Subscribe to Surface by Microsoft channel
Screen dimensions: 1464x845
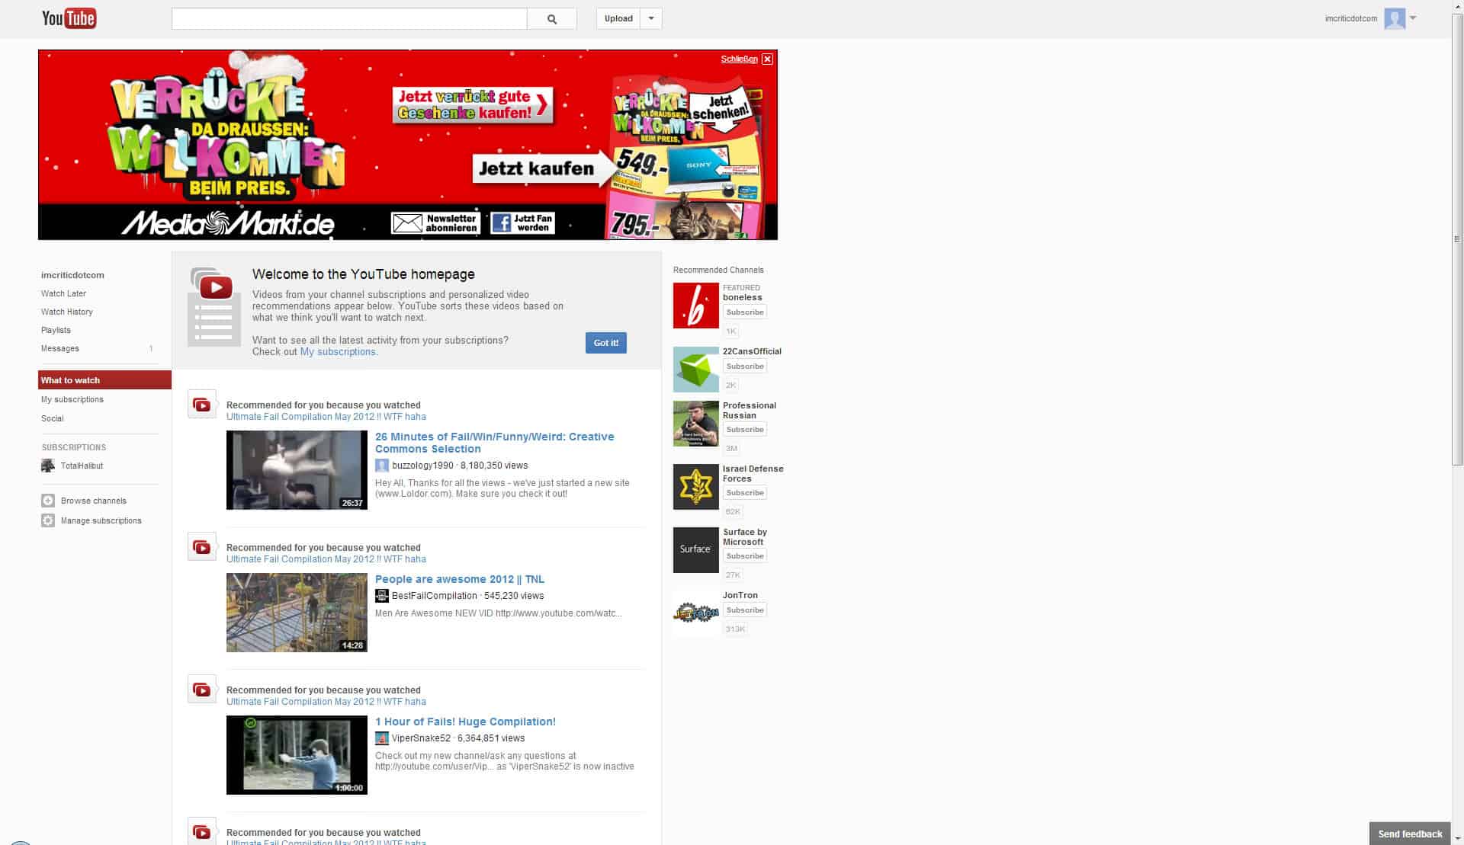pyautogui.click(x=745, y=556)
